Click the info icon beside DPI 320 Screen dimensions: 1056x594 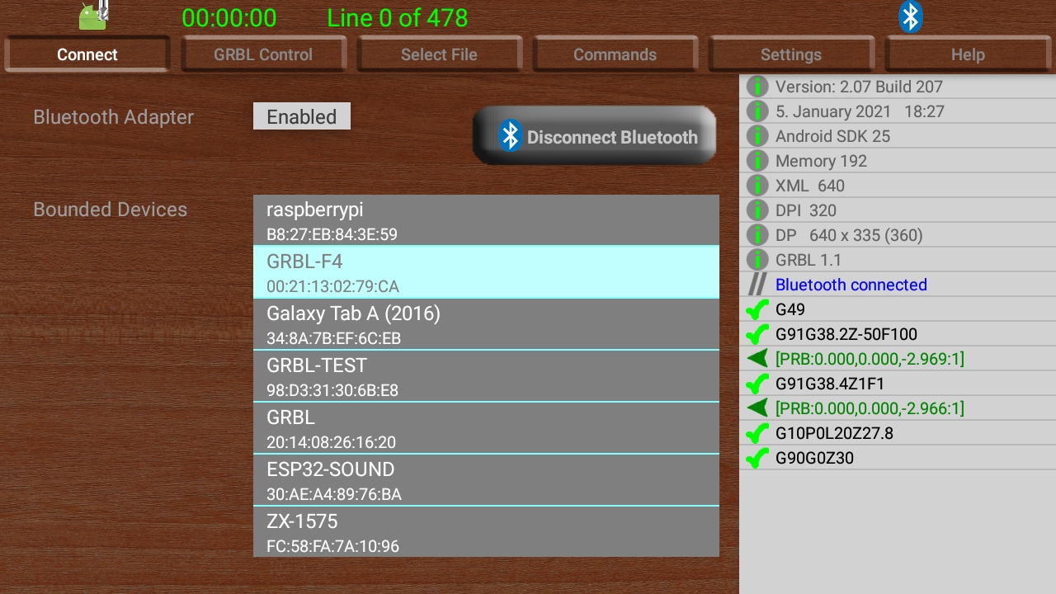[x=757, y=210]
